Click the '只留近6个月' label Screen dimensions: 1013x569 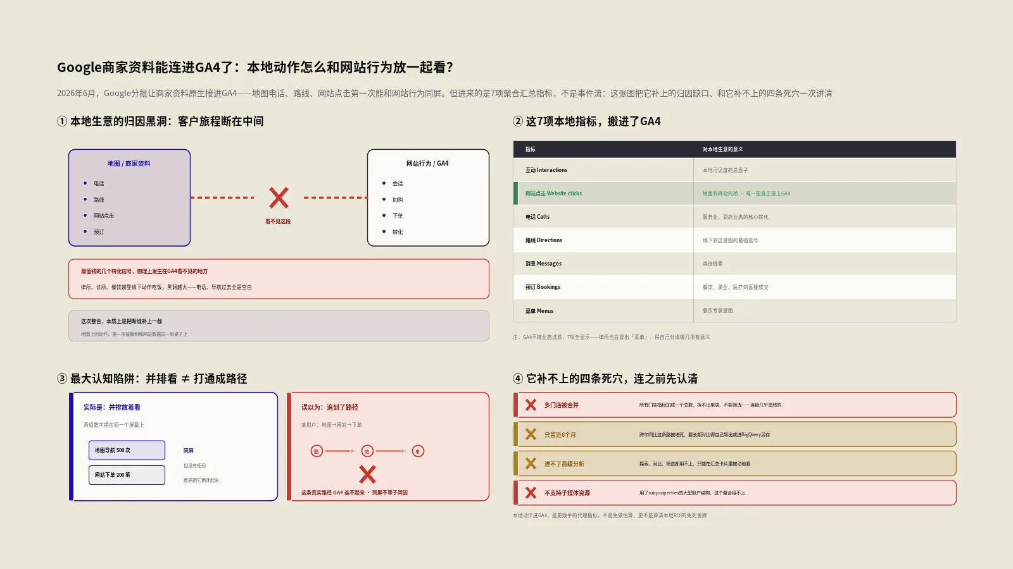pos(560,435)
